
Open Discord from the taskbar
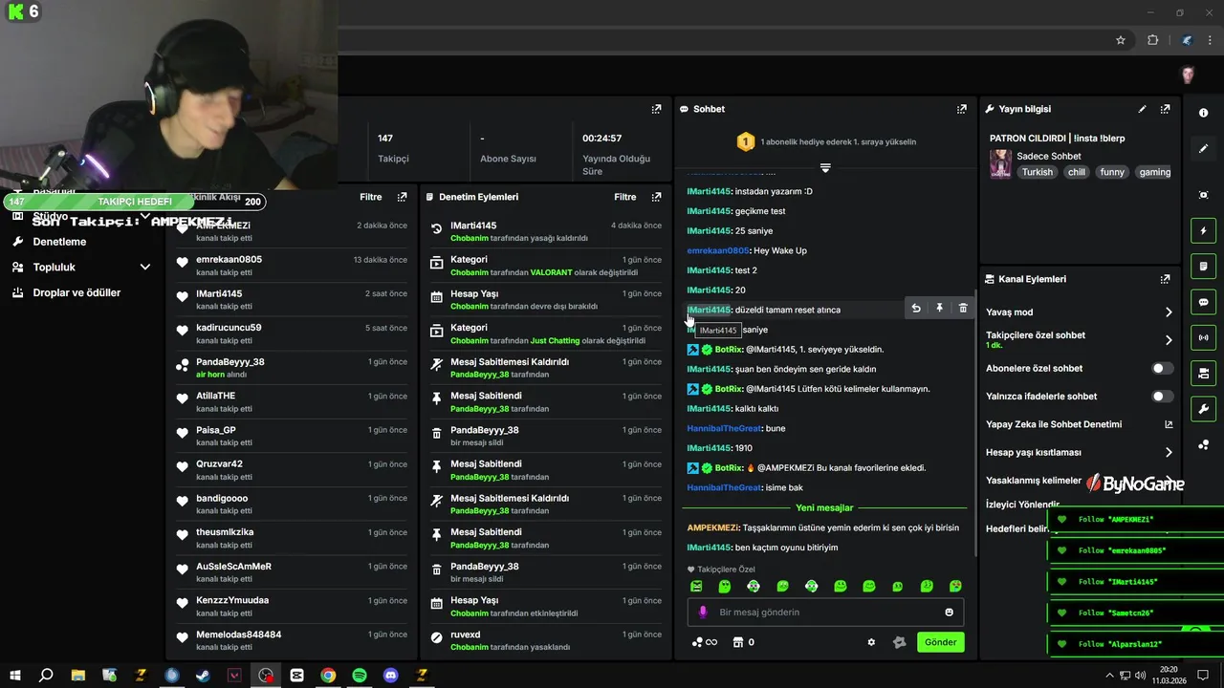click(390, 675)
